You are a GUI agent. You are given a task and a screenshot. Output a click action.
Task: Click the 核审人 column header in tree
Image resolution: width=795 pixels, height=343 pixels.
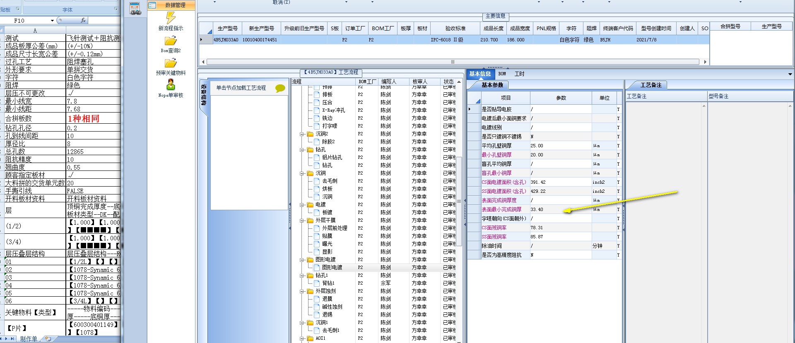(419, 82)
